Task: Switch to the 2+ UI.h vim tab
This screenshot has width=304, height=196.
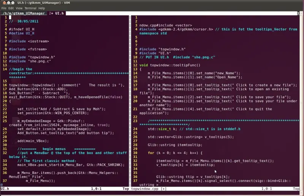Action: pos(56,13)
